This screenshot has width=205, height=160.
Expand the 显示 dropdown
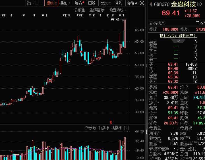(x=105, y=3)
